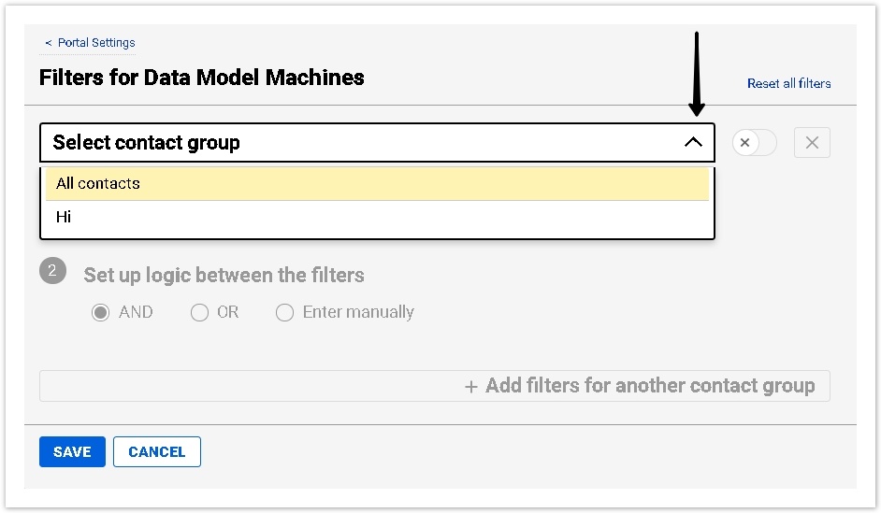Image resolution: width=881 pixels, height=513 pixels.
Task: Click the step 2 number badge
Action: pyautogui.click(x=53, y=272)
